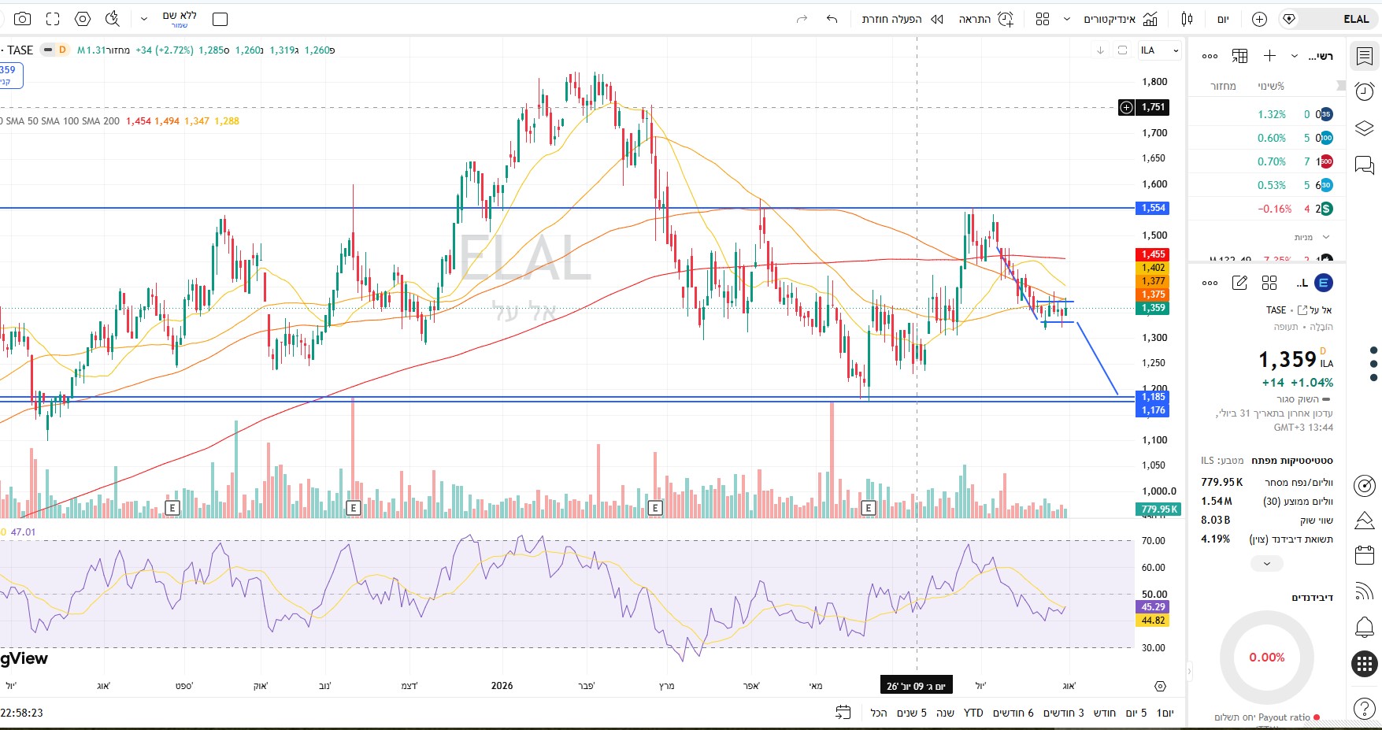Expand the chevron next to אינדיקטורים
Screen dimensions: 1382x730
tap(1067, 19)
